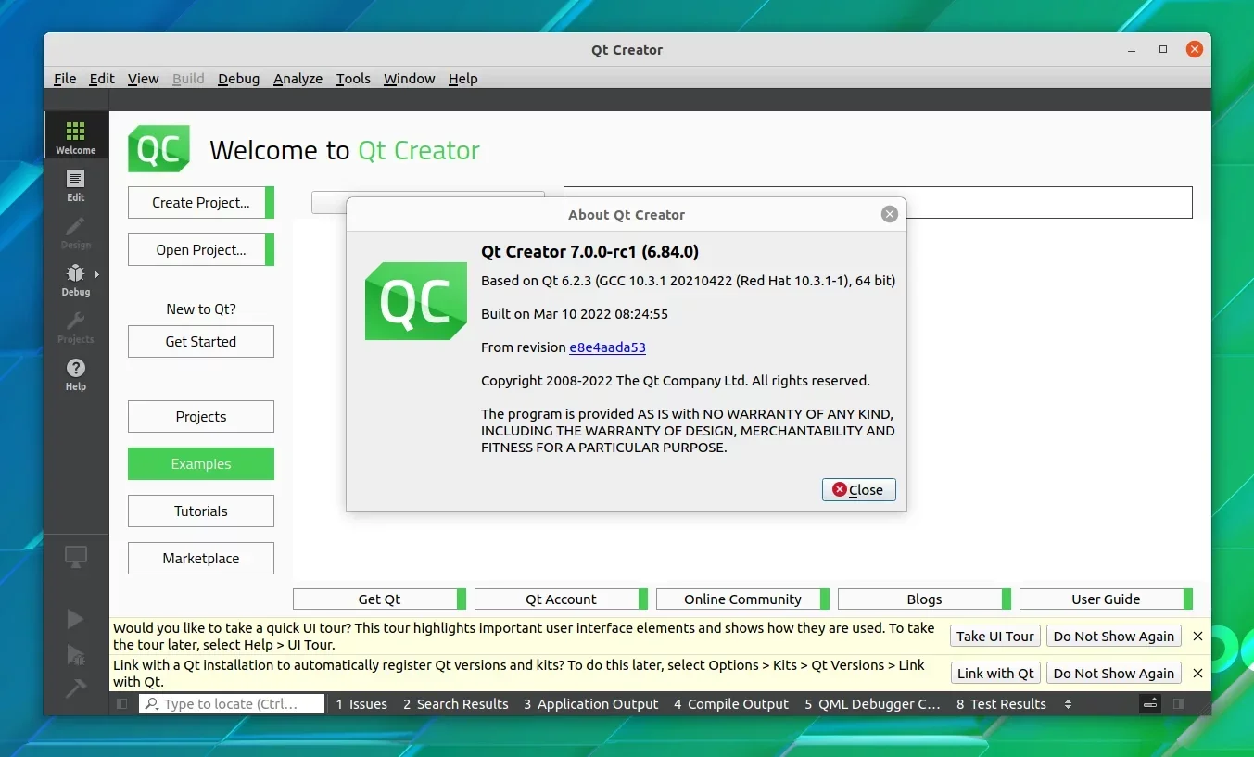Click the Open Project button
The image size is (1254, 757).
[201, 250]
